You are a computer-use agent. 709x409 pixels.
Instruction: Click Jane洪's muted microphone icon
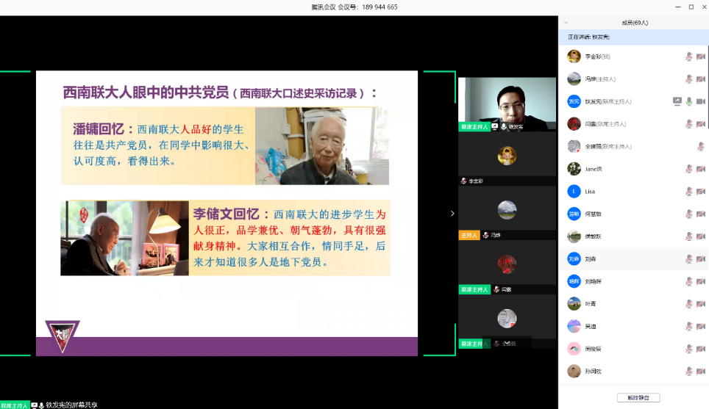(x=689, y=169)
